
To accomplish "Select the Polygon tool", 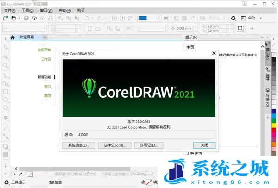I will (6, 108).
